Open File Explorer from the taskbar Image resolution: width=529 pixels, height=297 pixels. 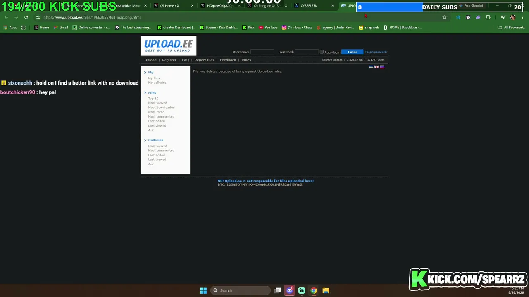pyautogui.click(x=326, y=290)
